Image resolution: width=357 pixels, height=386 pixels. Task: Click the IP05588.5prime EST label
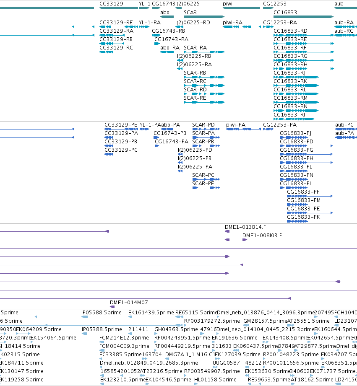[102, 313]
